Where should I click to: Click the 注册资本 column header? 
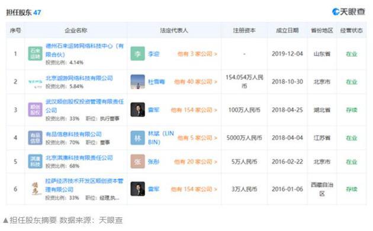click(244, 30)
